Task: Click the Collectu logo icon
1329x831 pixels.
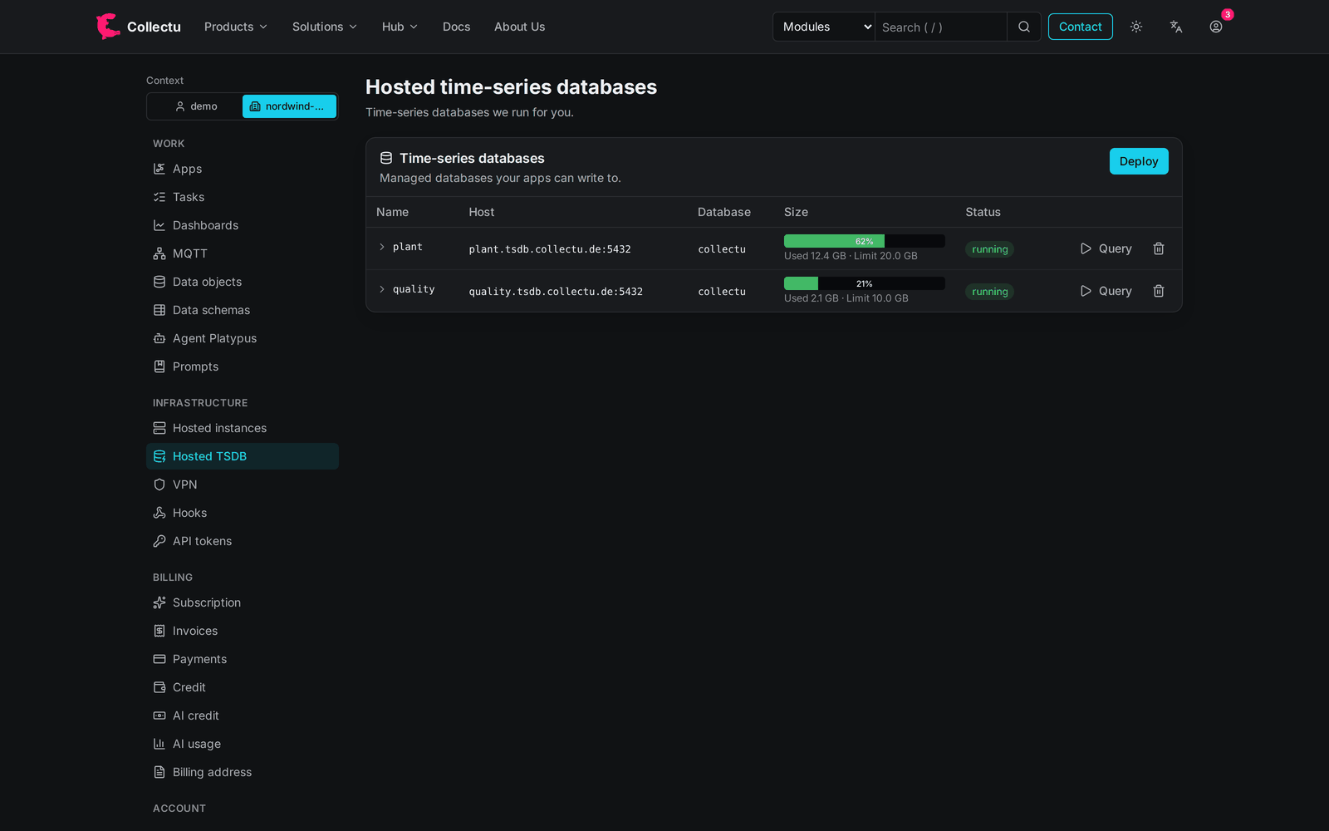Action: coord(108,27)
